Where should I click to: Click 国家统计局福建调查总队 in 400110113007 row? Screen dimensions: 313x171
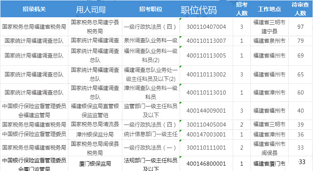(34, 41)
